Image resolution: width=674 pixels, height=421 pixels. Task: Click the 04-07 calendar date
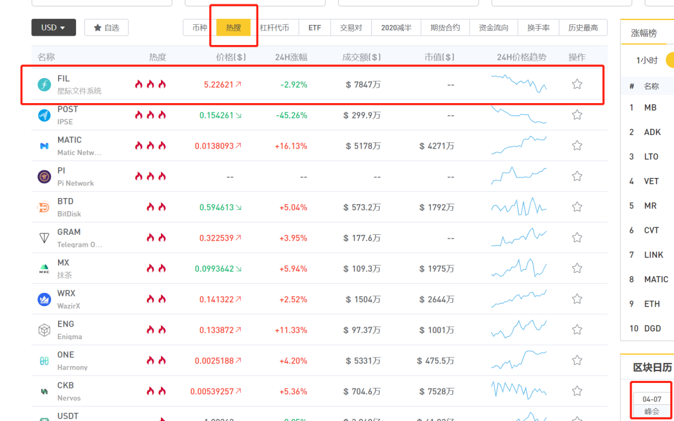[651, 399]
